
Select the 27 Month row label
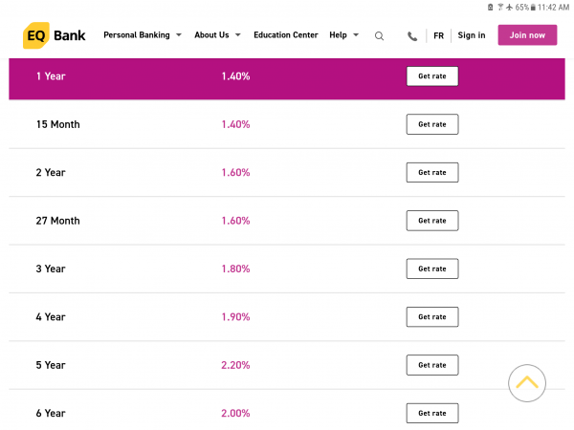[x=58, y=221]
